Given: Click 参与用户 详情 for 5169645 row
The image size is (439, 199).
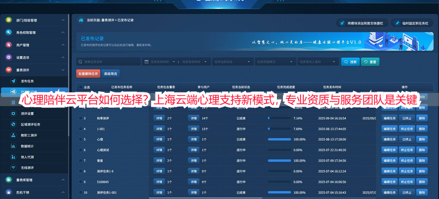Looking at the screenshot, I should (x=193, y=182).
